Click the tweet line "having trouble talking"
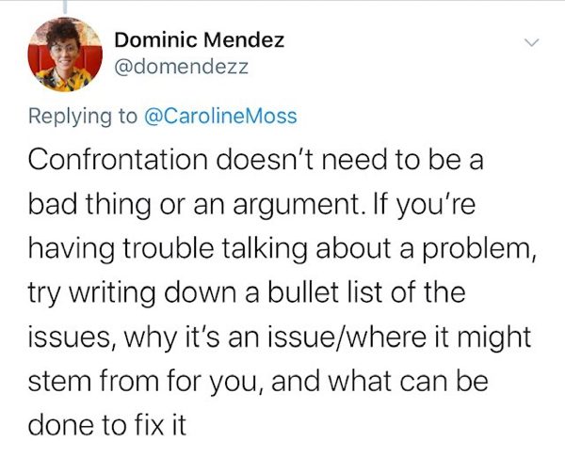Image resolution: width=565 pixels, height=456 pixels. (282, 249)
